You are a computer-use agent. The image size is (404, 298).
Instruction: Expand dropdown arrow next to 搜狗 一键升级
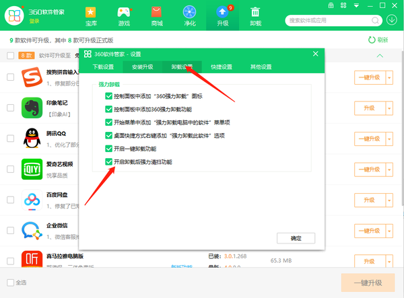[x=389, y=77]
